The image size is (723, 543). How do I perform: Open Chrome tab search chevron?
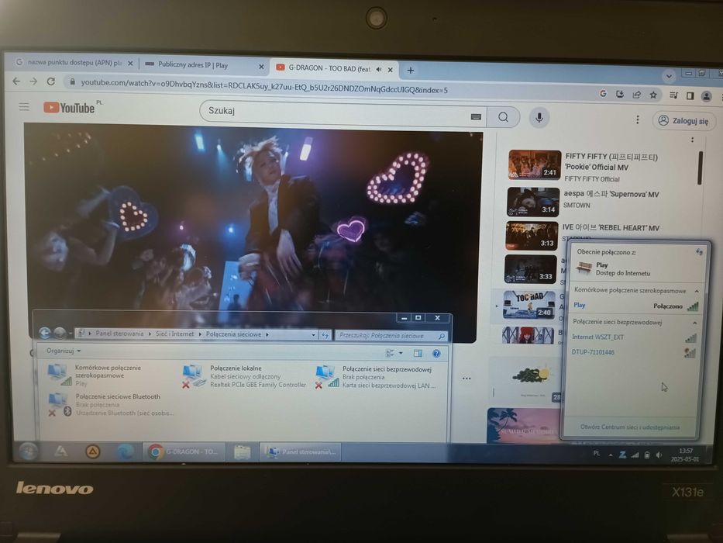point(669,76)
